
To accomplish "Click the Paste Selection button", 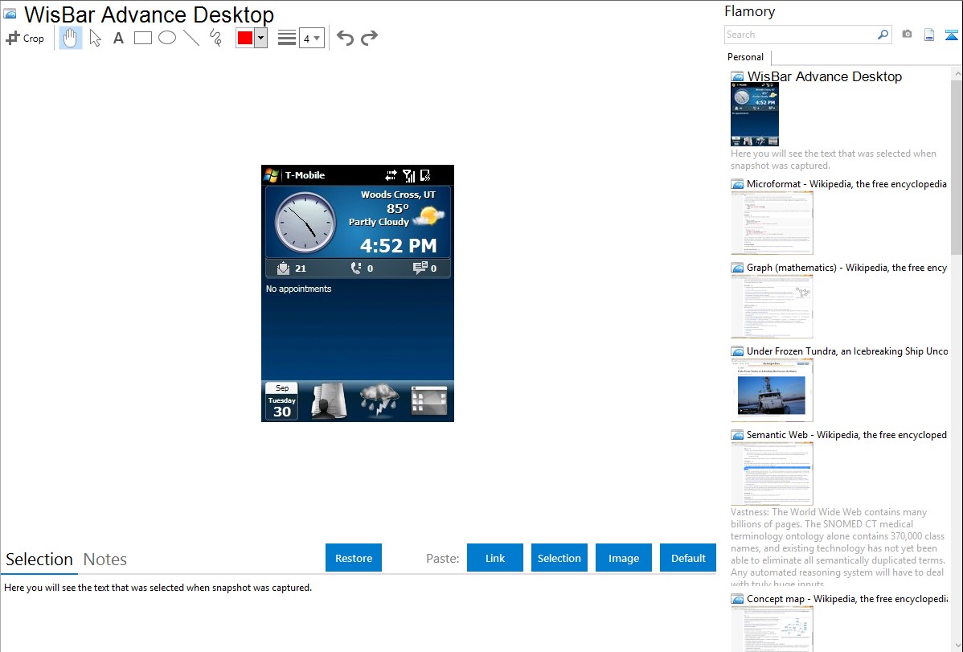I will click(x=559, y=558).
